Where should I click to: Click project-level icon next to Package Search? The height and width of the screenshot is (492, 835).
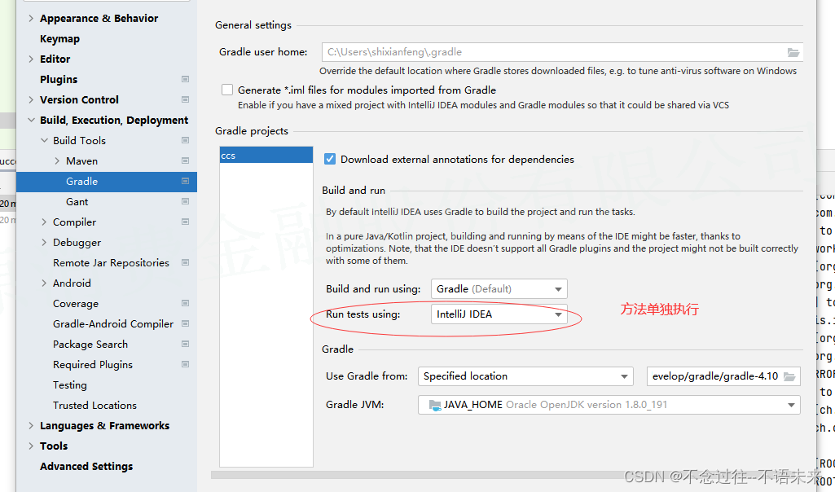click(185, 344)
